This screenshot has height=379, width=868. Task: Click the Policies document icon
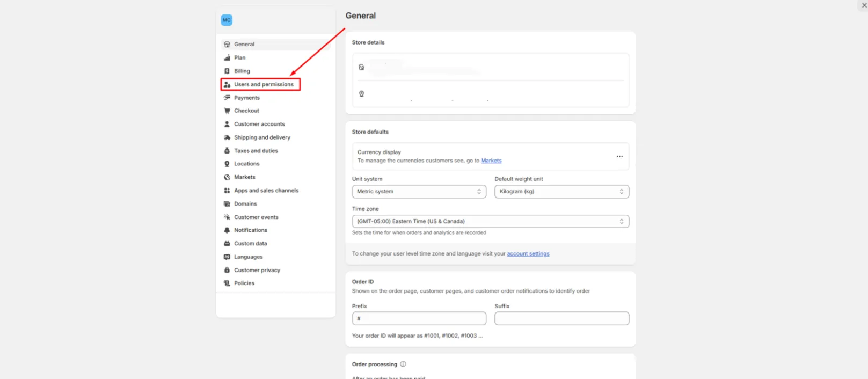(227, 283)
